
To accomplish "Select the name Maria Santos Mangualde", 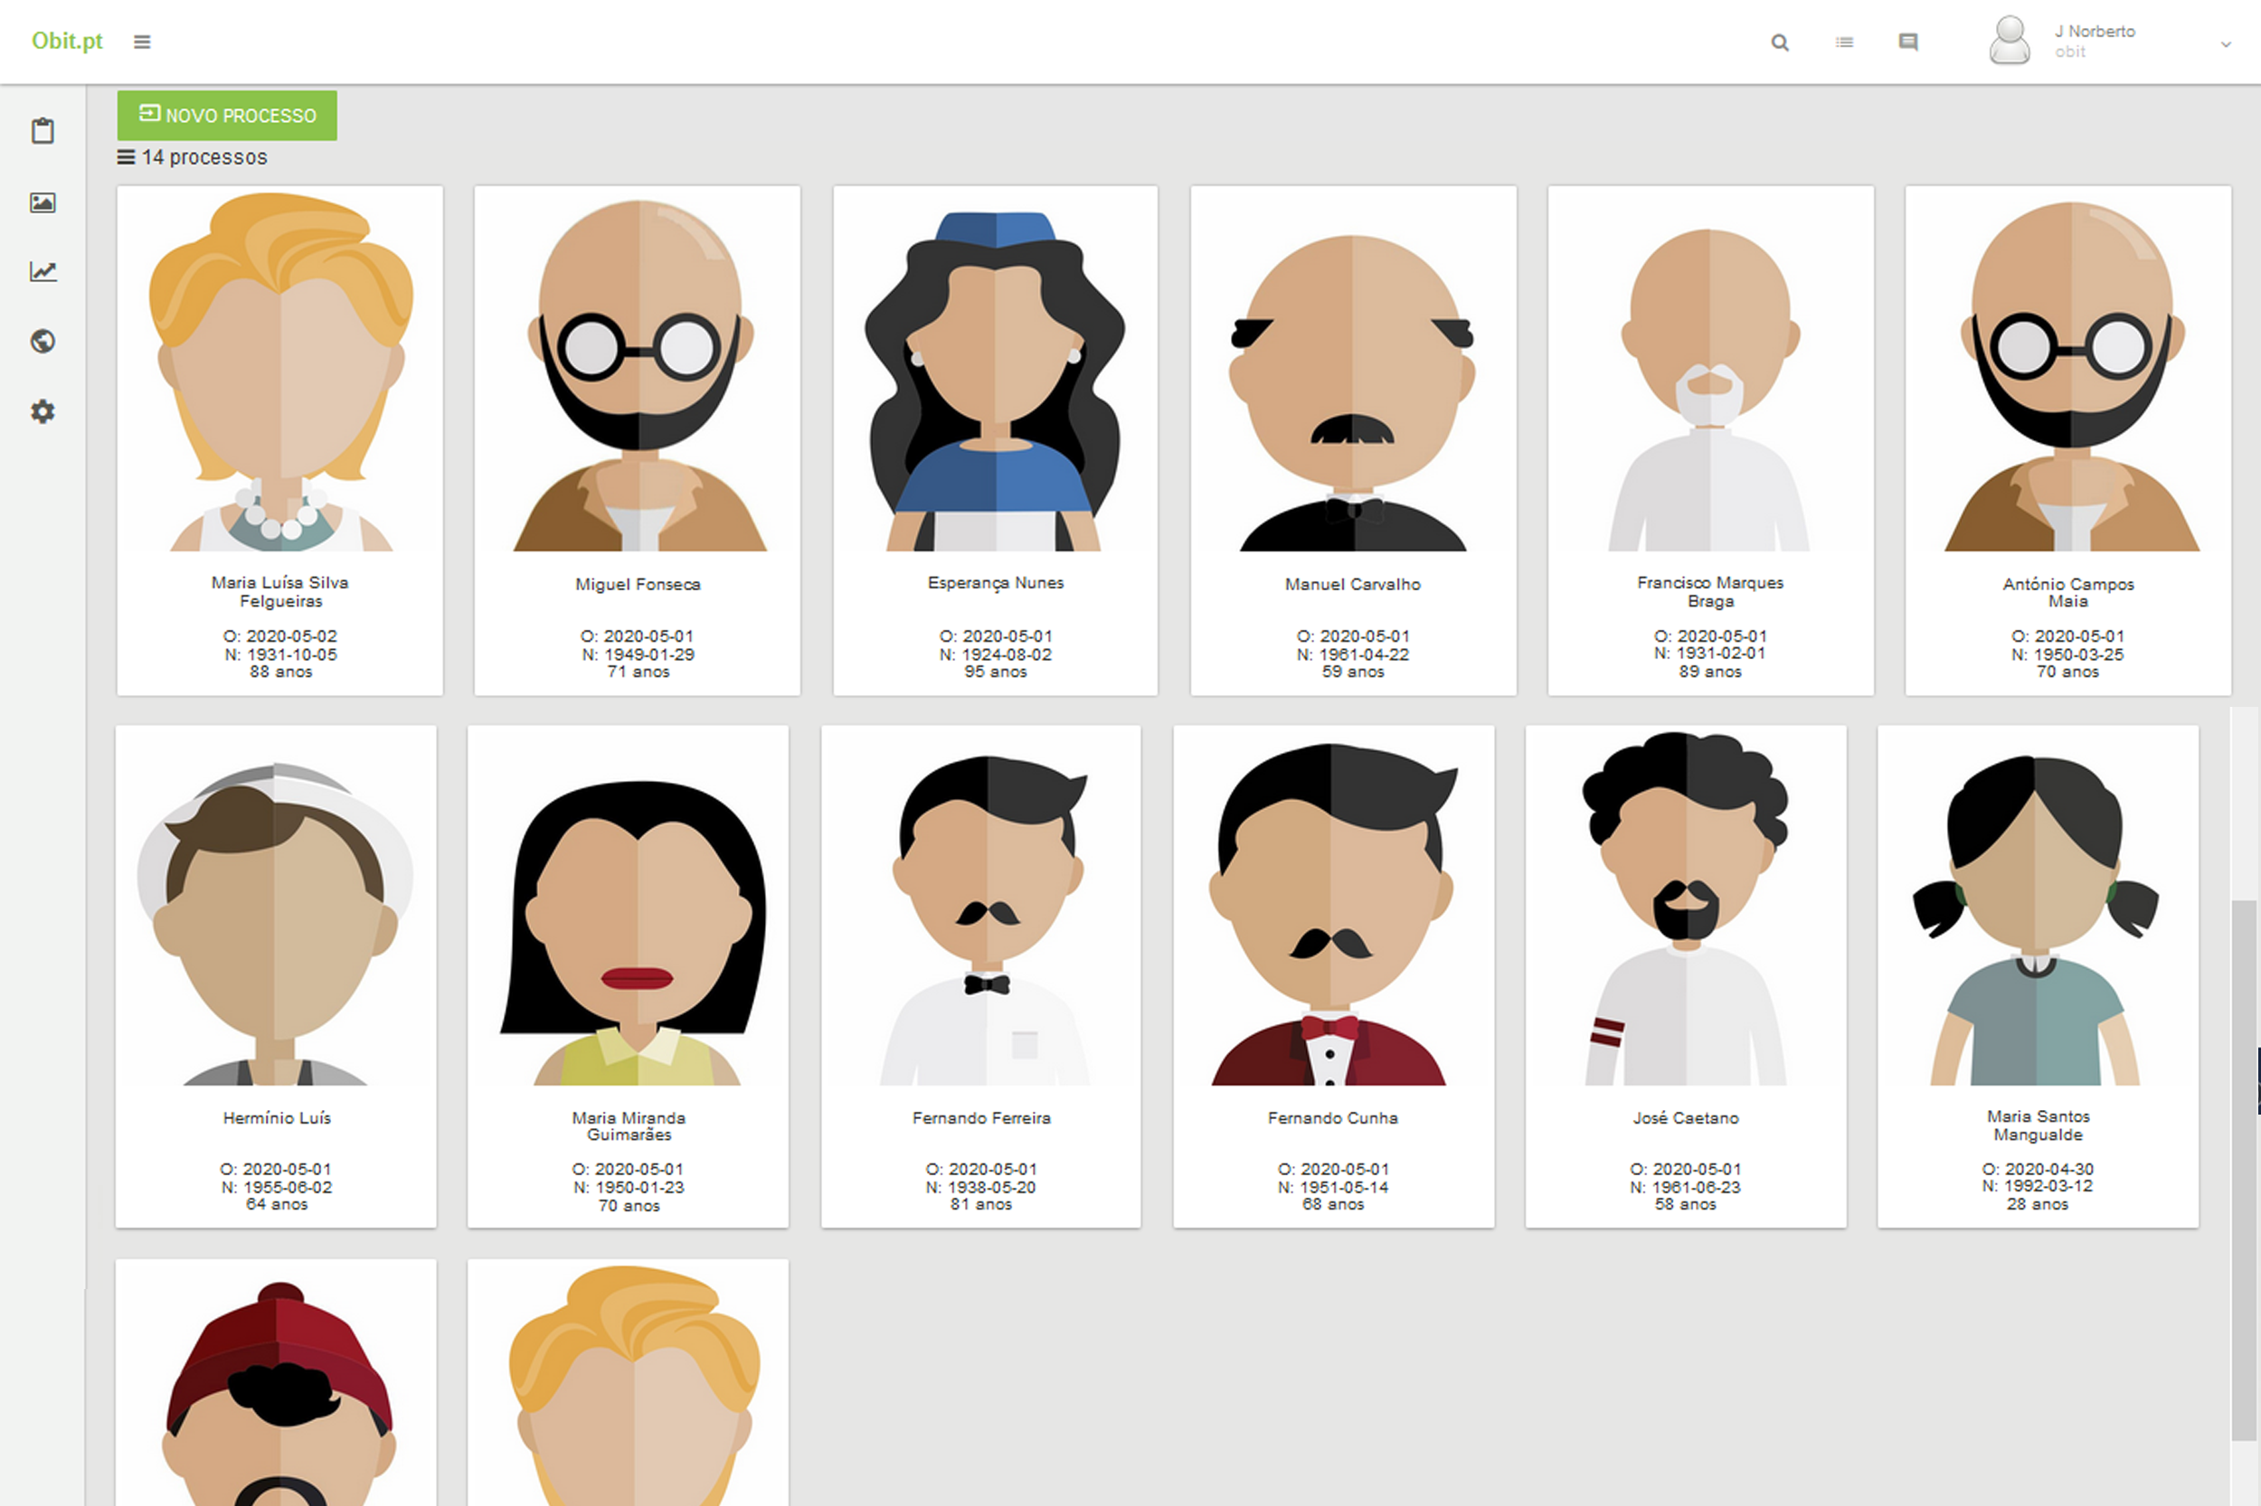I will [x=2039, y=1125].
